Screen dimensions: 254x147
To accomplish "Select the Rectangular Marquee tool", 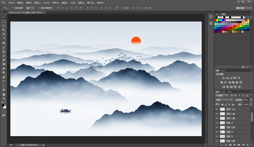I will [4, 21].
